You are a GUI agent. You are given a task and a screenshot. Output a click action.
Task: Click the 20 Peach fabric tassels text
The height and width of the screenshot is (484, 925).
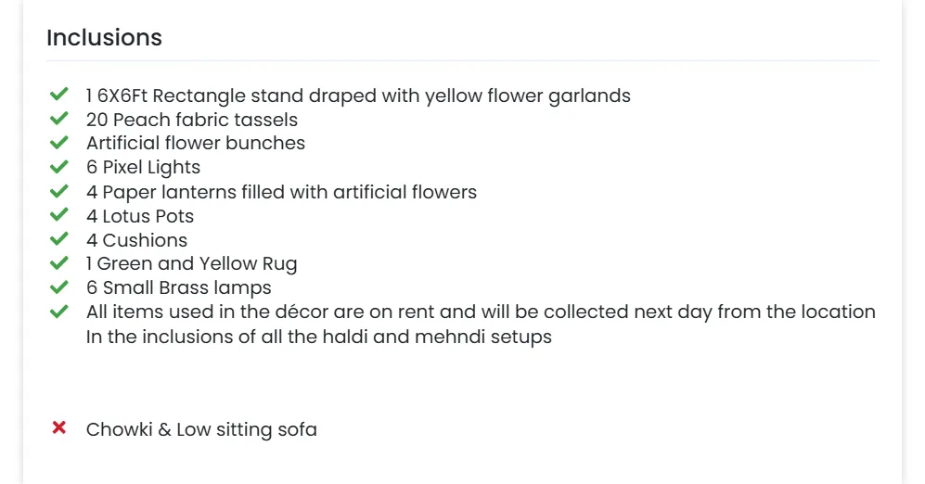192,120
